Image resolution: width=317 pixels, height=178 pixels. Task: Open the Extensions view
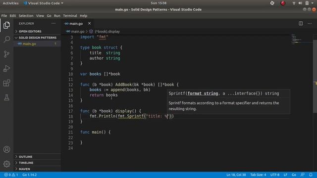click(x=6, y=83)
